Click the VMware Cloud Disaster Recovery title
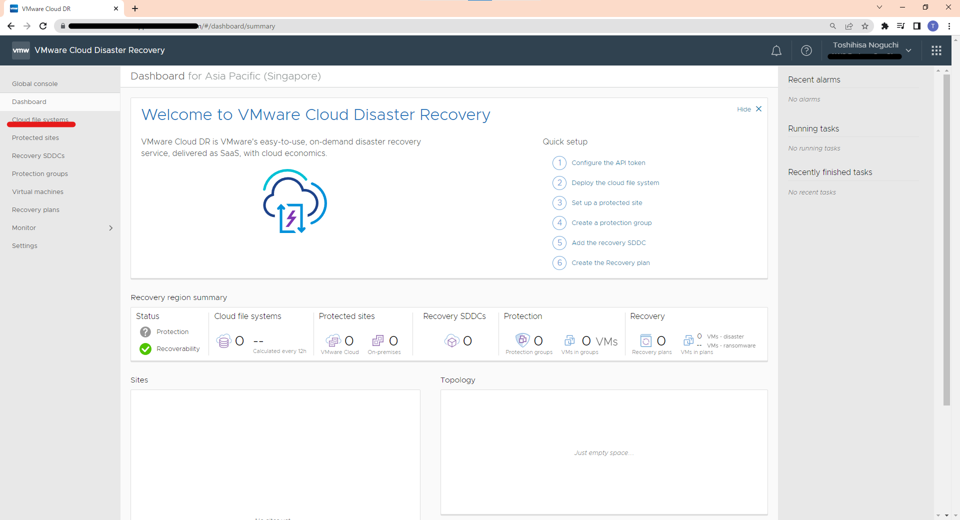Image resolution: width=960 pixels, height=520 pixels. (x=99, y=50)
